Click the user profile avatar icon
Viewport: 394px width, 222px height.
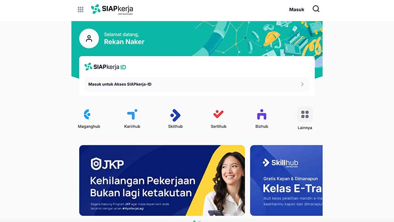(89, 39)
